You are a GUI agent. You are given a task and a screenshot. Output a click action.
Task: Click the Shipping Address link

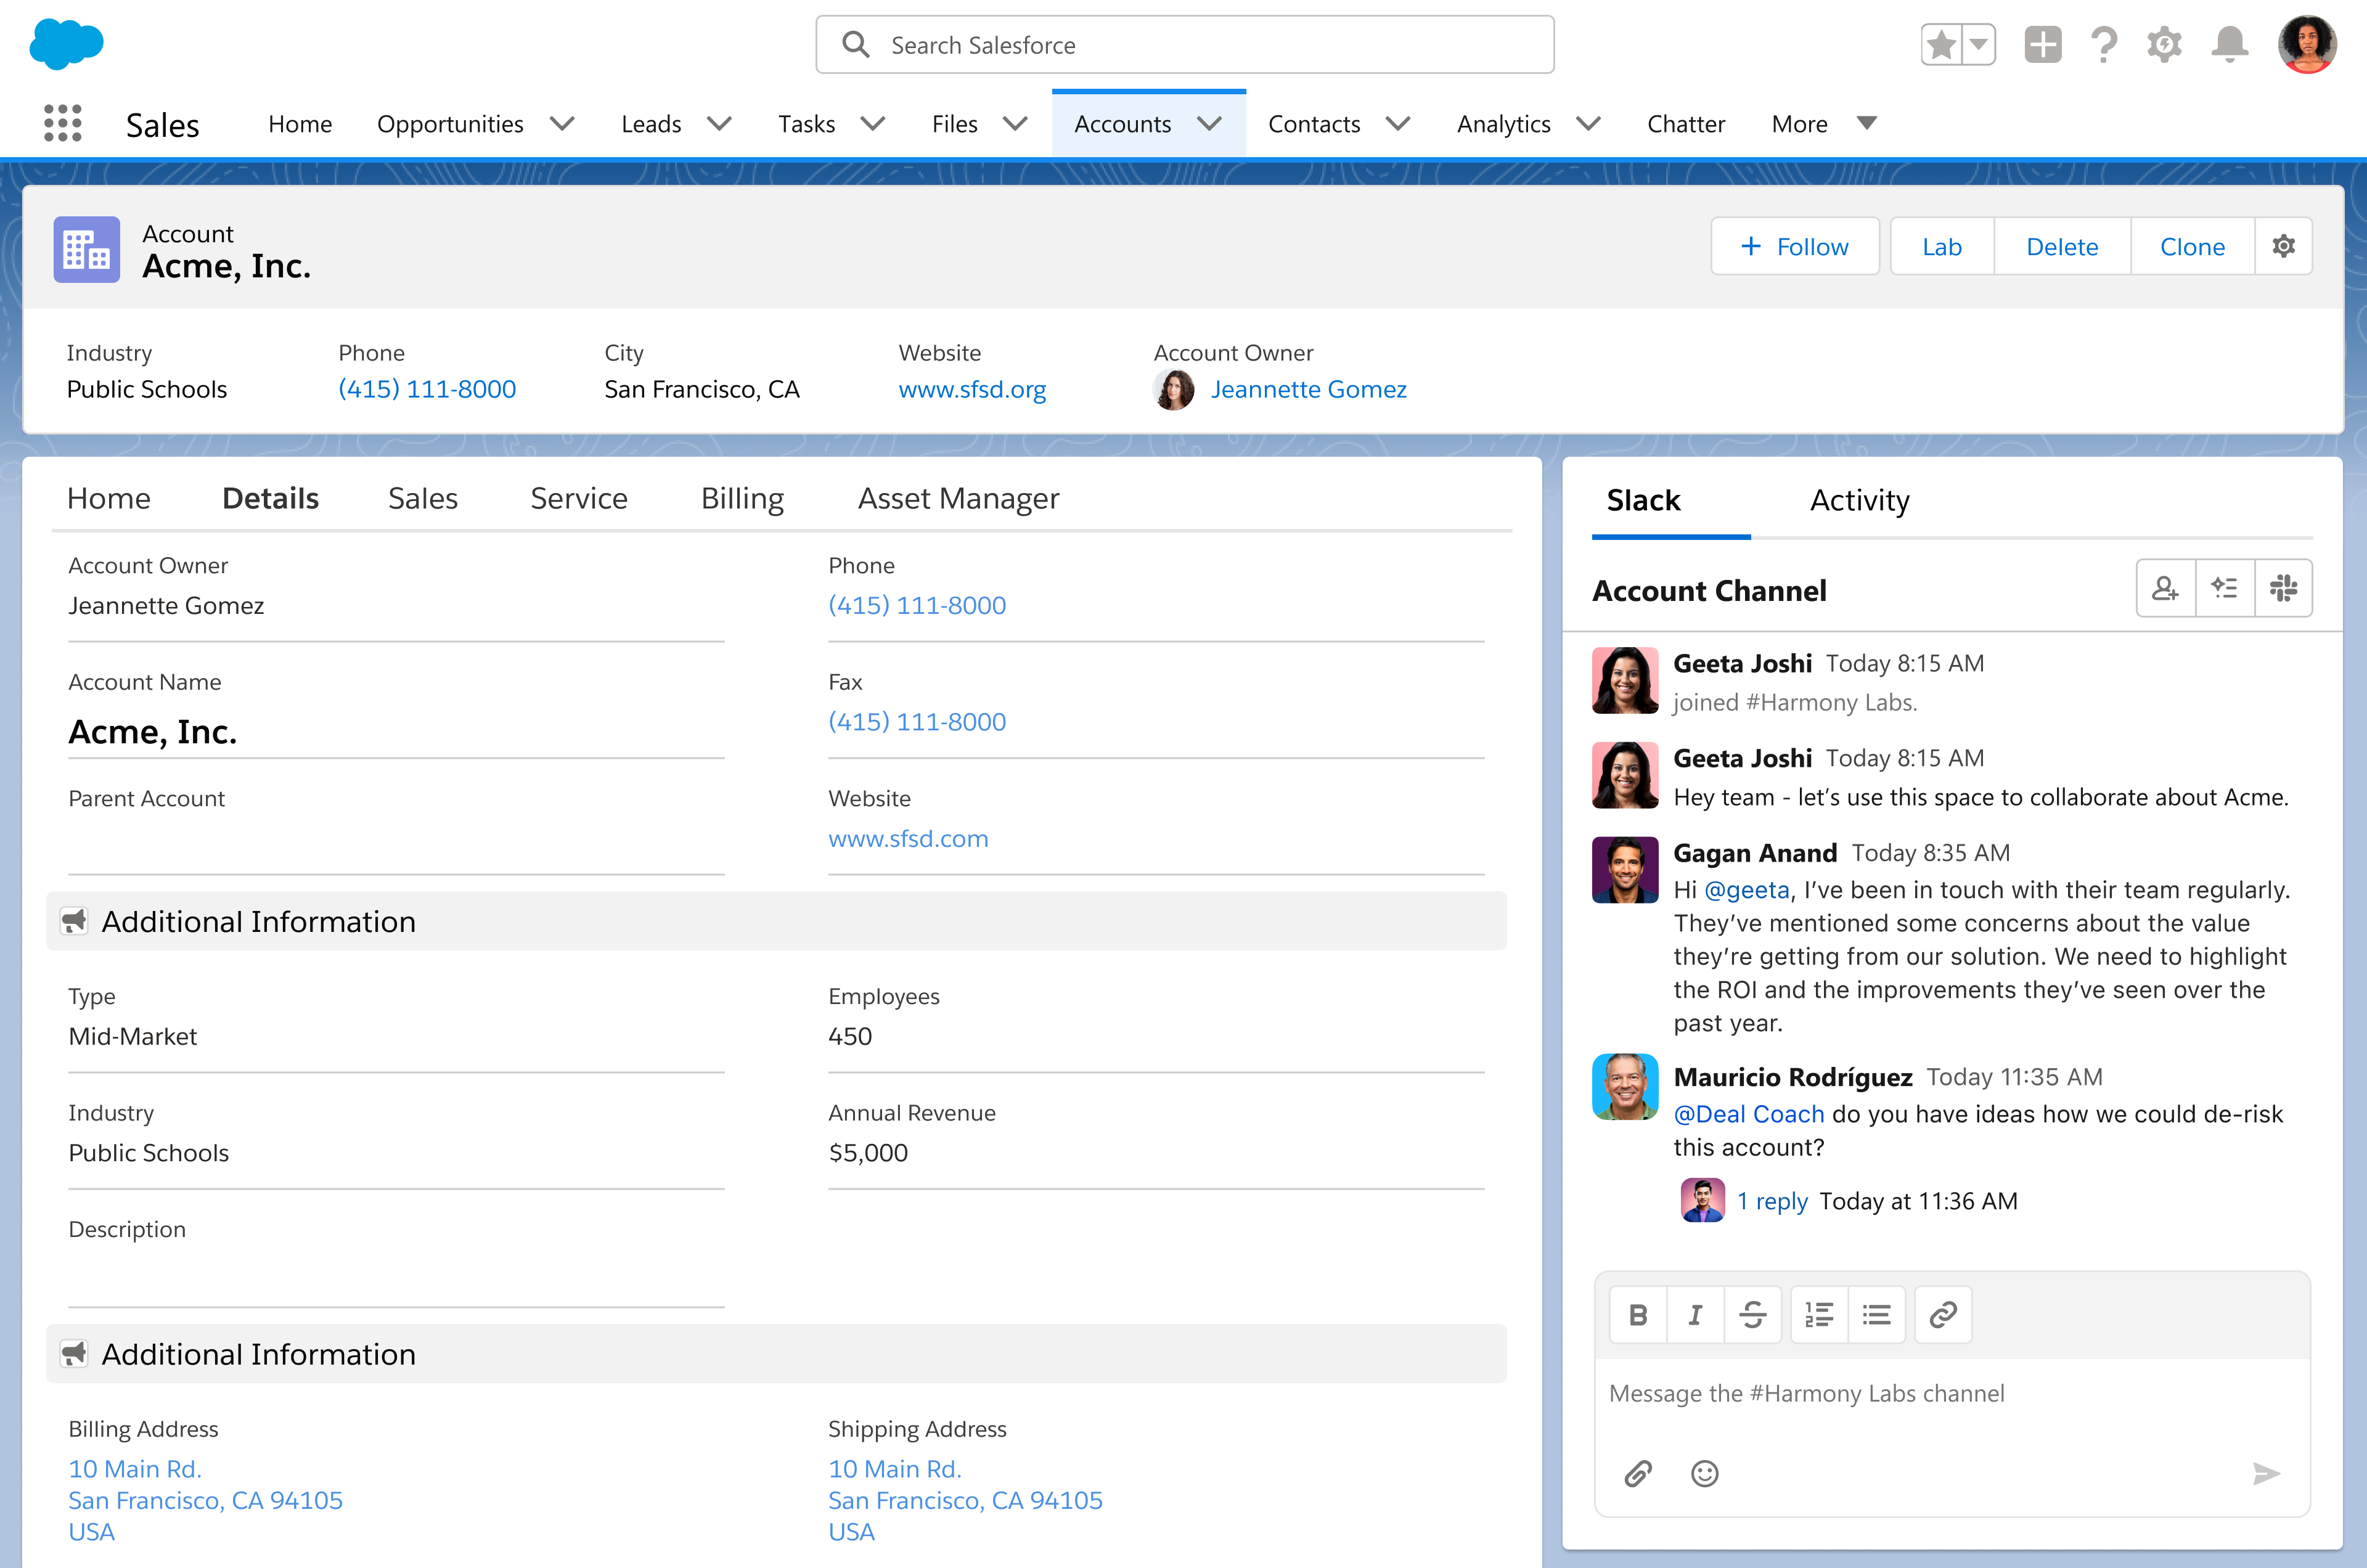[x=965, y=1500]
